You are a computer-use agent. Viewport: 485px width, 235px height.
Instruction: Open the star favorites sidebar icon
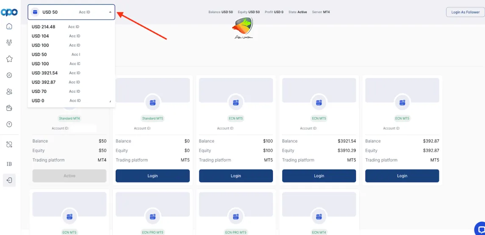(x=9, y=59)
